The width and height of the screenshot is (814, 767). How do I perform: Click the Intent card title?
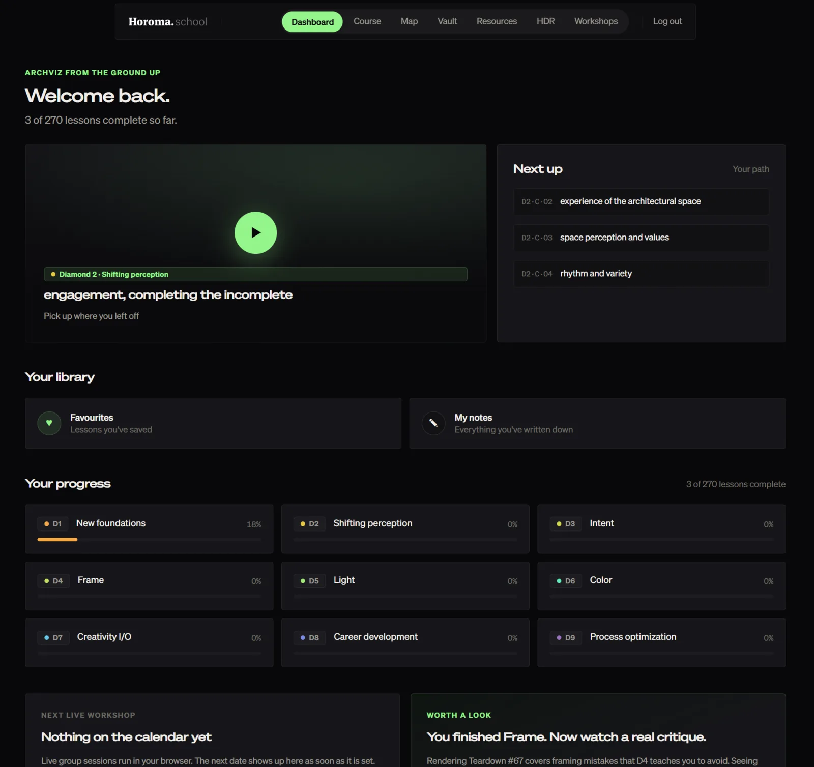pyautogui.click(x=602, y=523)
